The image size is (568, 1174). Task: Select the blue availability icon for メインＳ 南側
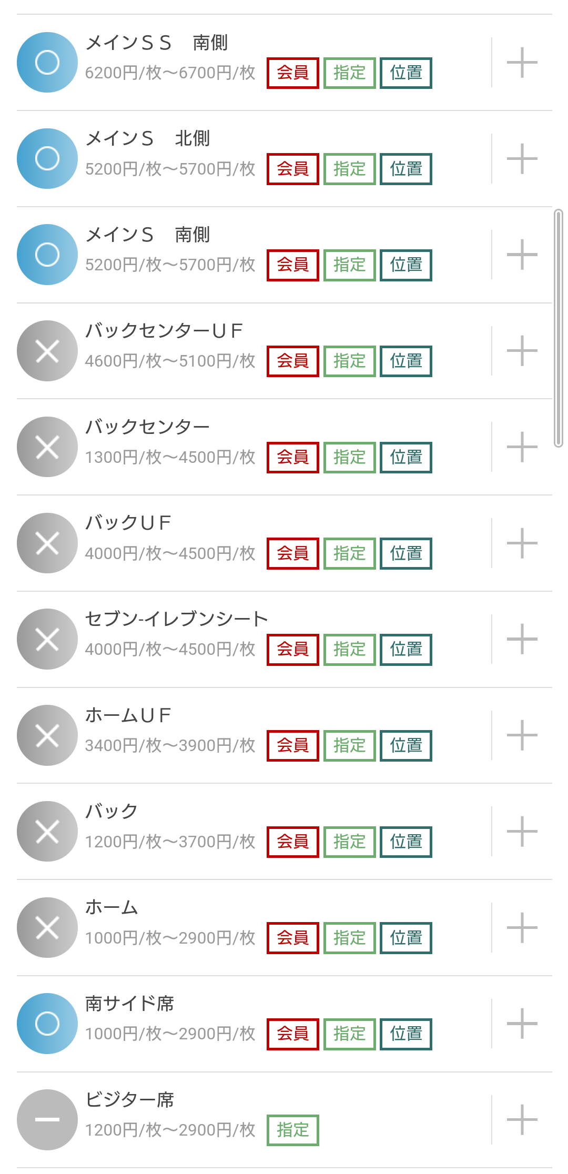(x=47, y=255)
